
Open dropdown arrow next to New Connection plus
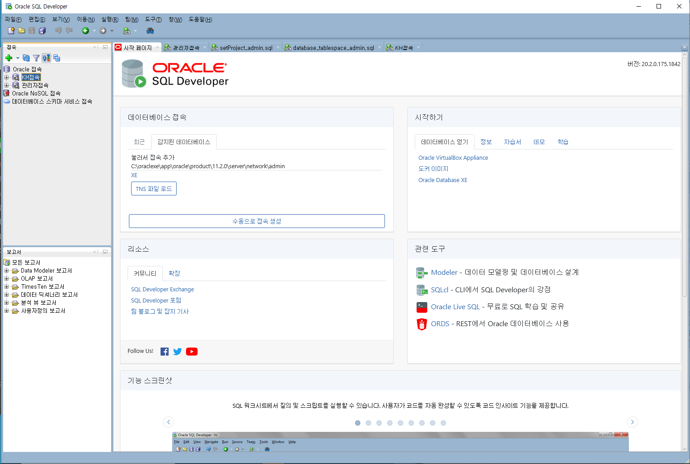click(x=18, y=58)
